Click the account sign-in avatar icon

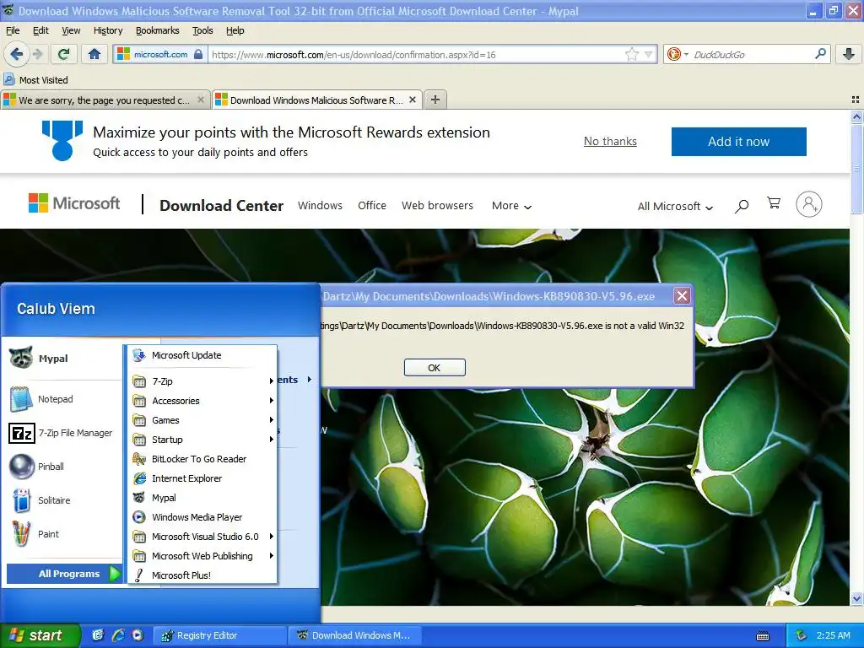point(808,204)
